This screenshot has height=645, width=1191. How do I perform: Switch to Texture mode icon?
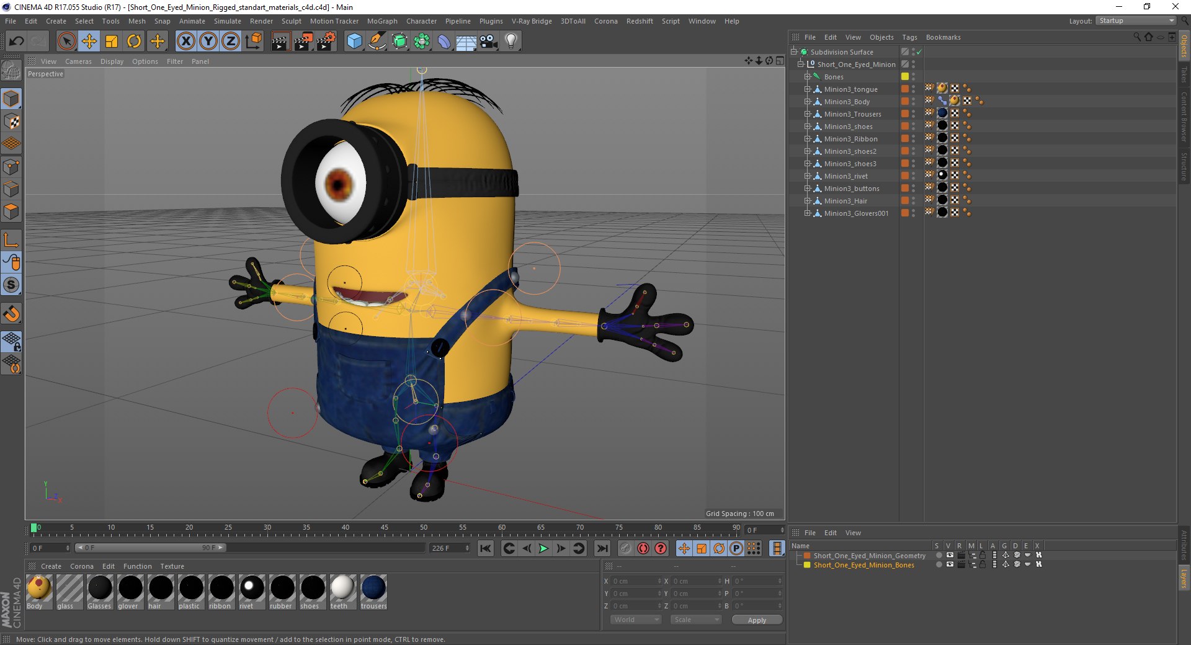click(x=12, y=122)
